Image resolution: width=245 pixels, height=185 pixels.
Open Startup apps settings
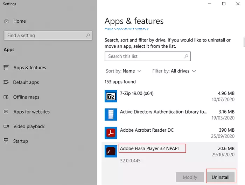(x=20, y=141)
